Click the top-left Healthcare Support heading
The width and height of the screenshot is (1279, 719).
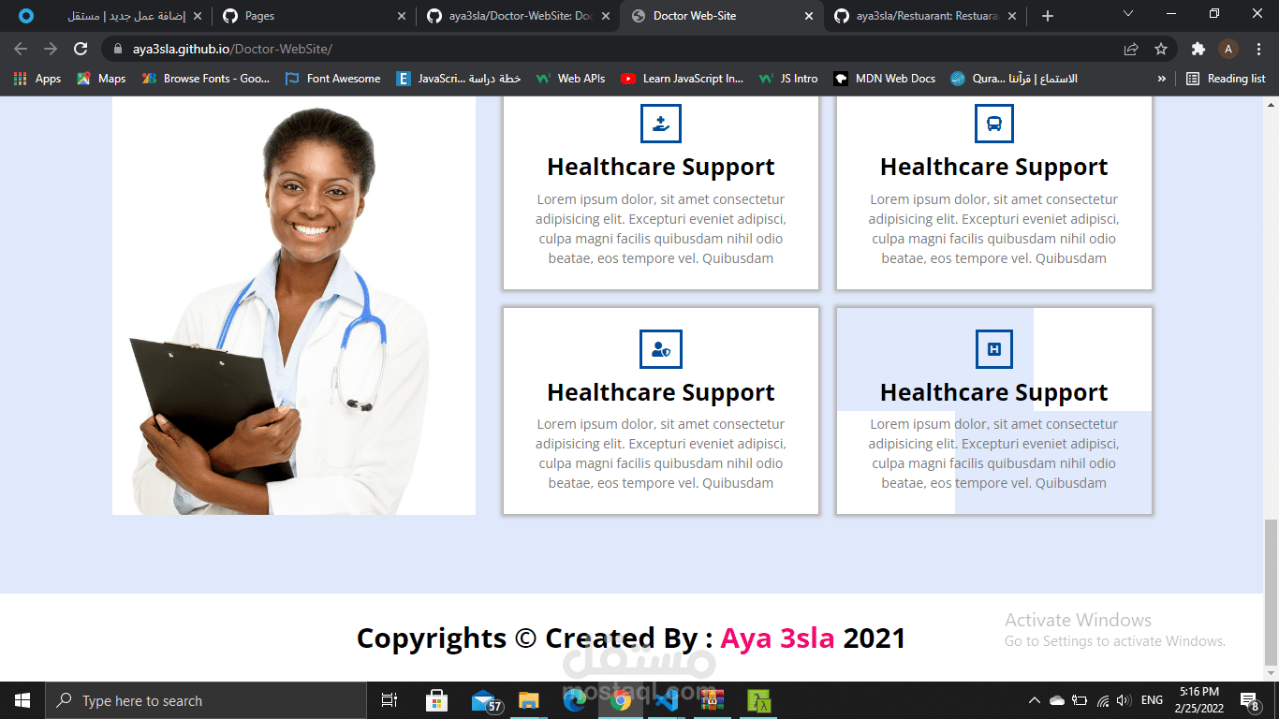point(661,167)
